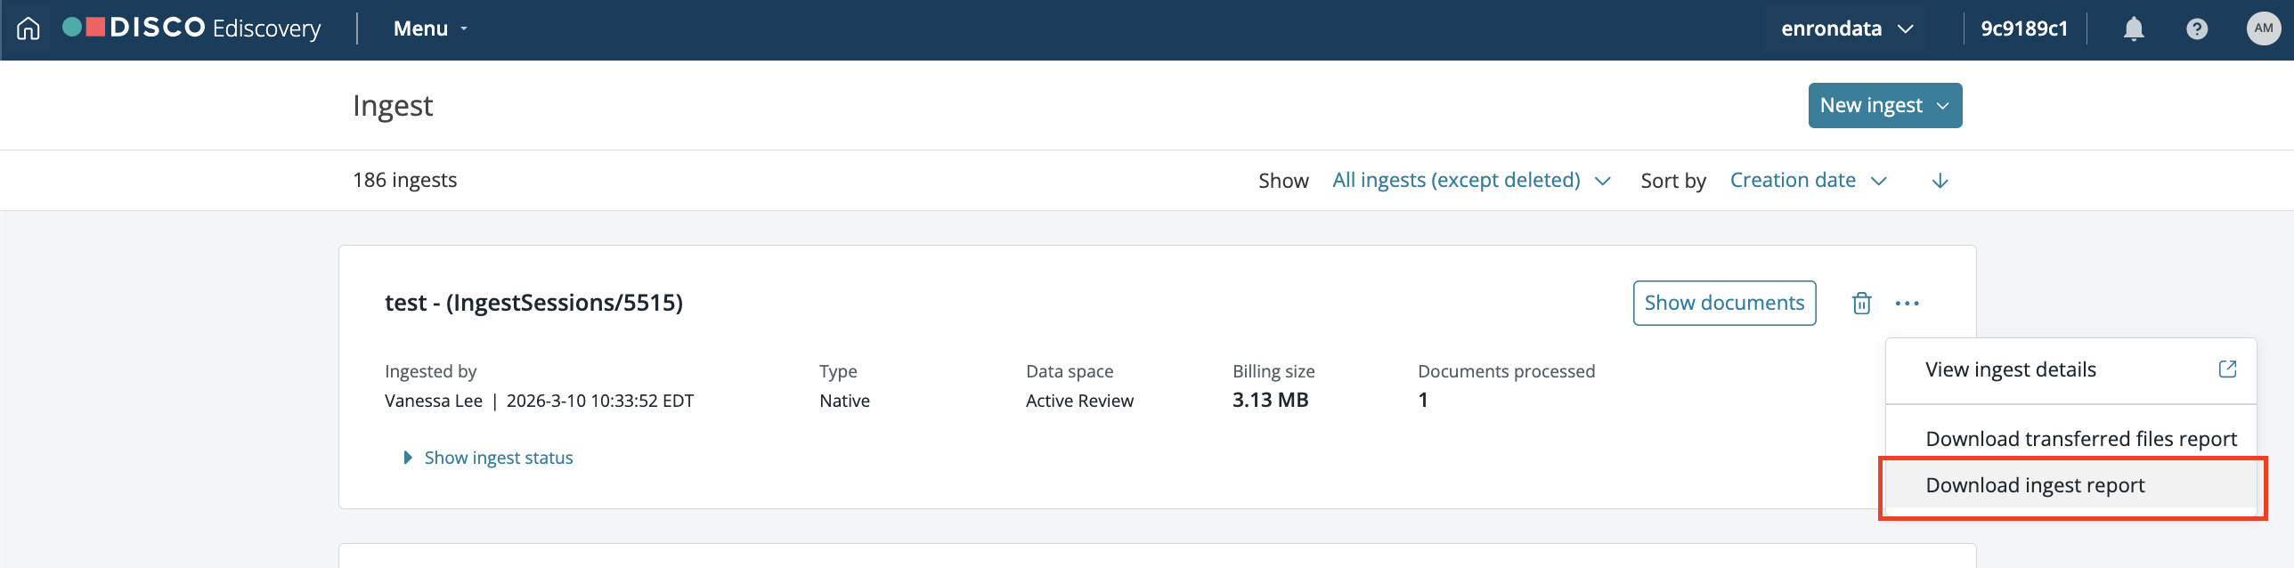2294x568 pixels.
Task: Choose Download transferred files report
Action: coord(2070,438)
